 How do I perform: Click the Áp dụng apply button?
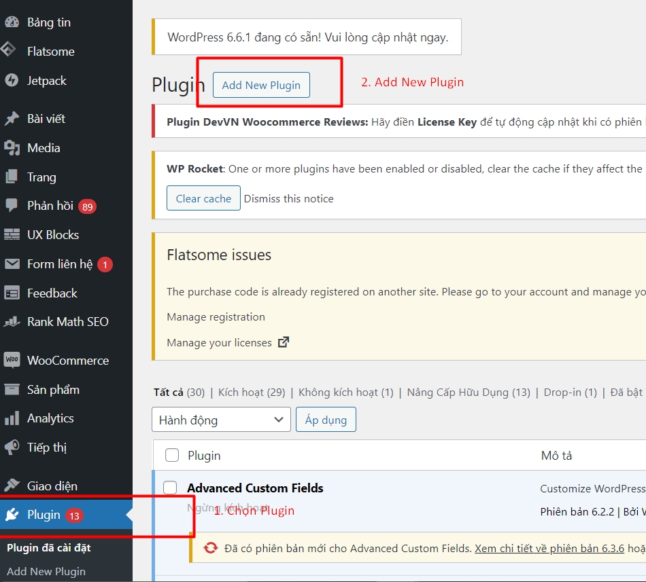point(326,420)
